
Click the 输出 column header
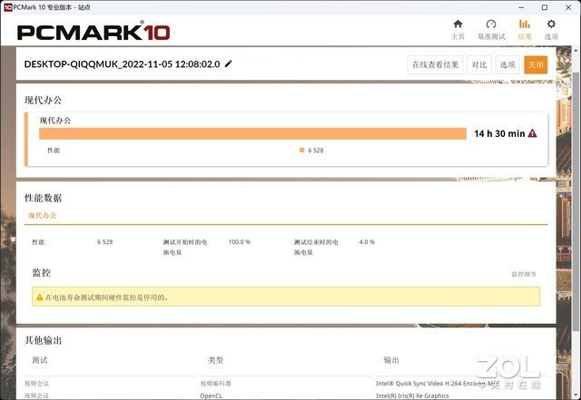[x=391, y=360]
